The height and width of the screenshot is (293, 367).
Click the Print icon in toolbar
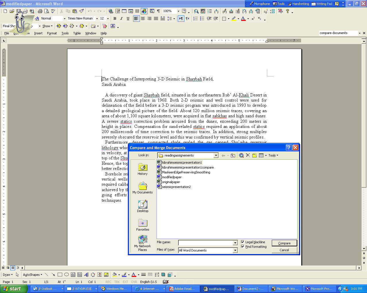click(x=40, y=11)
